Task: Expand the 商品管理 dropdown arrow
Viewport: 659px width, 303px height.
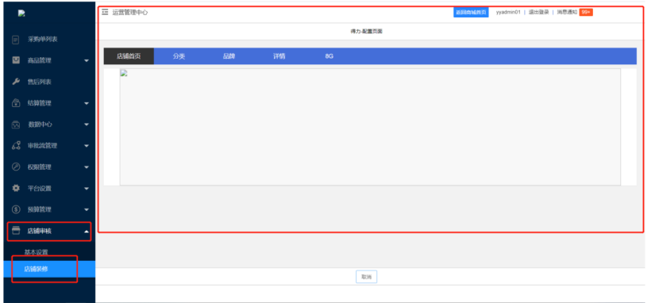Action: click(x=87, y=61)
